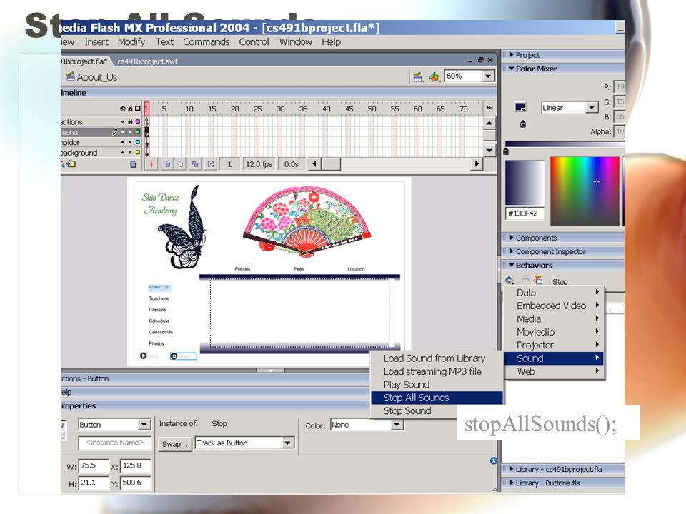Open the Color None dropdown
Viewport: 686px width, 514px height.
[397, 425]
